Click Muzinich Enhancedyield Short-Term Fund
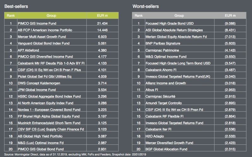 click(x=49, y=123)
